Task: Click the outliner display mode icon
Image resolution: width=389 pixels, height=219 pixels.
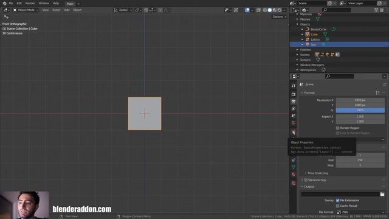Action: [x=305, y=10]
